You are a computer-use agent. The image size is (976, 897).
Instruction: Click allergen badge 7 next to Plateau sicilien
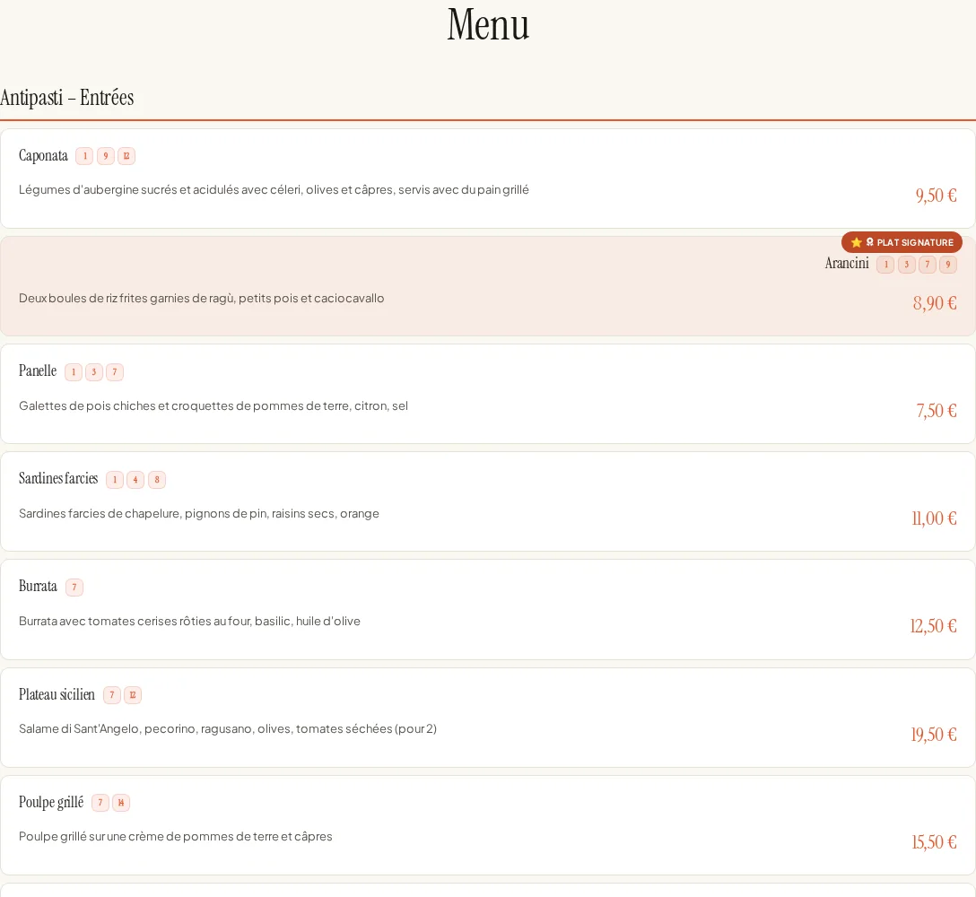point(112,695)
